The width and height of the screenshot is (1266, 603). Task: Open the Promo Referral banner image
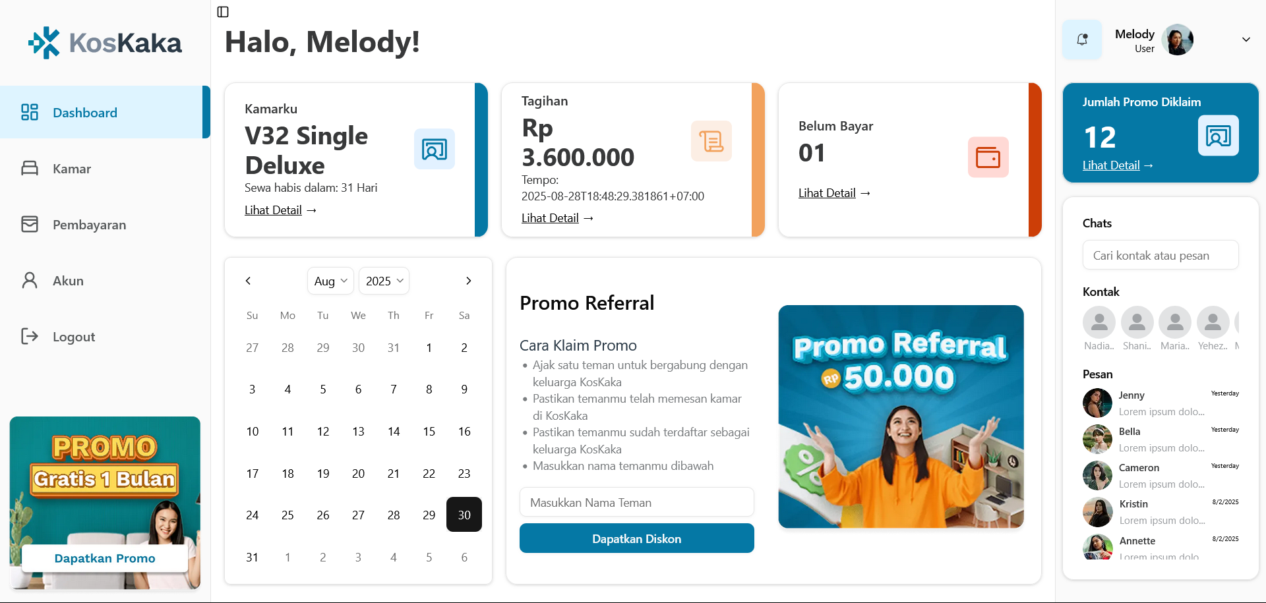901,416
